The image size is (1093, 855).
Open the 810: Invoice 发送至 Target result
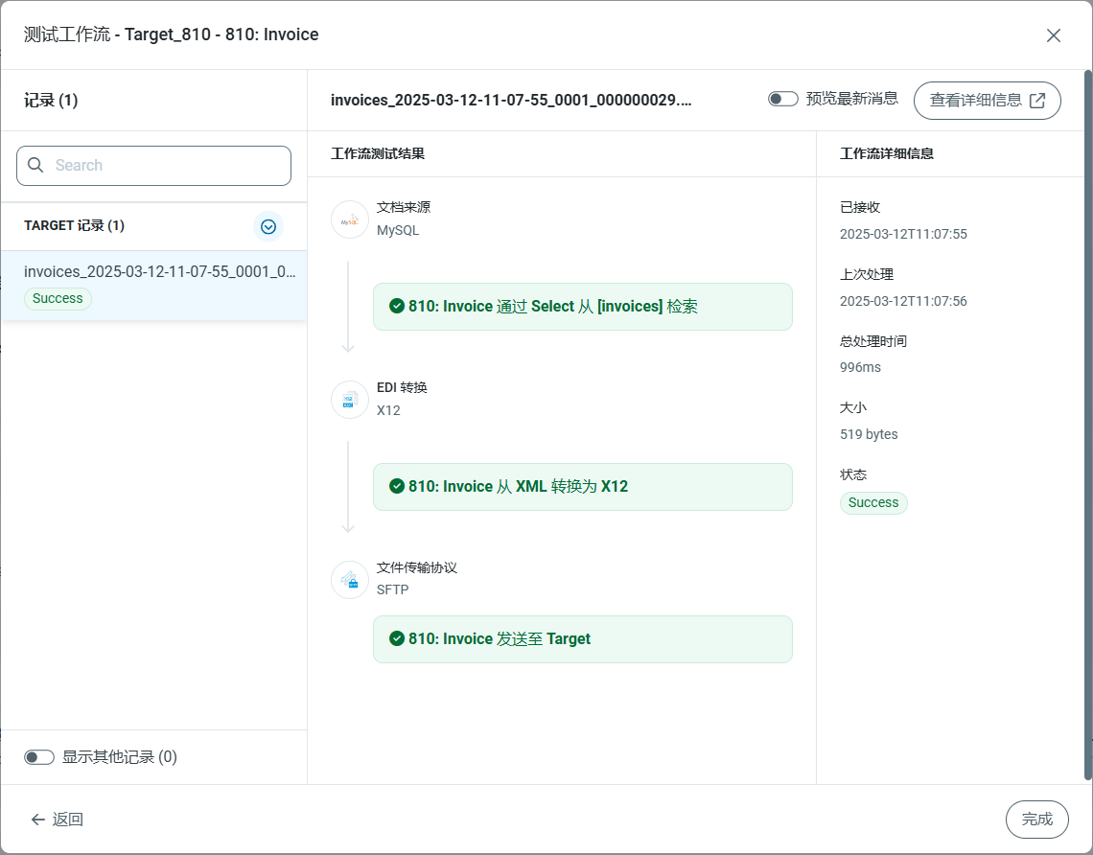582,638
